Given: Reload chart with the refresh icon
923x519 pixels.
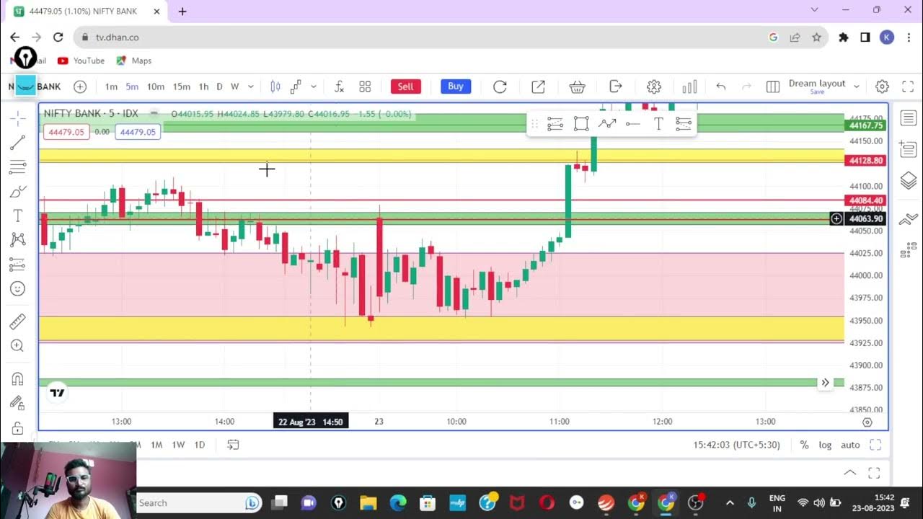Looking at the screenshot, I should (x=500, y=86).
